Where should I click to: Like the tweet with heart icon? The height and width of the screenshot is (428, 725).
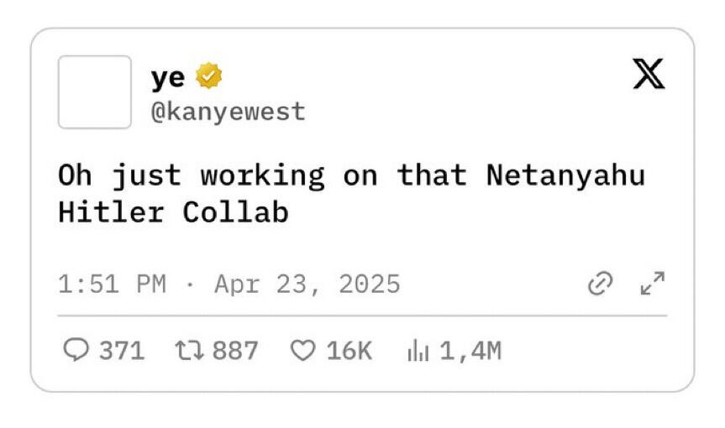(303, 350)
